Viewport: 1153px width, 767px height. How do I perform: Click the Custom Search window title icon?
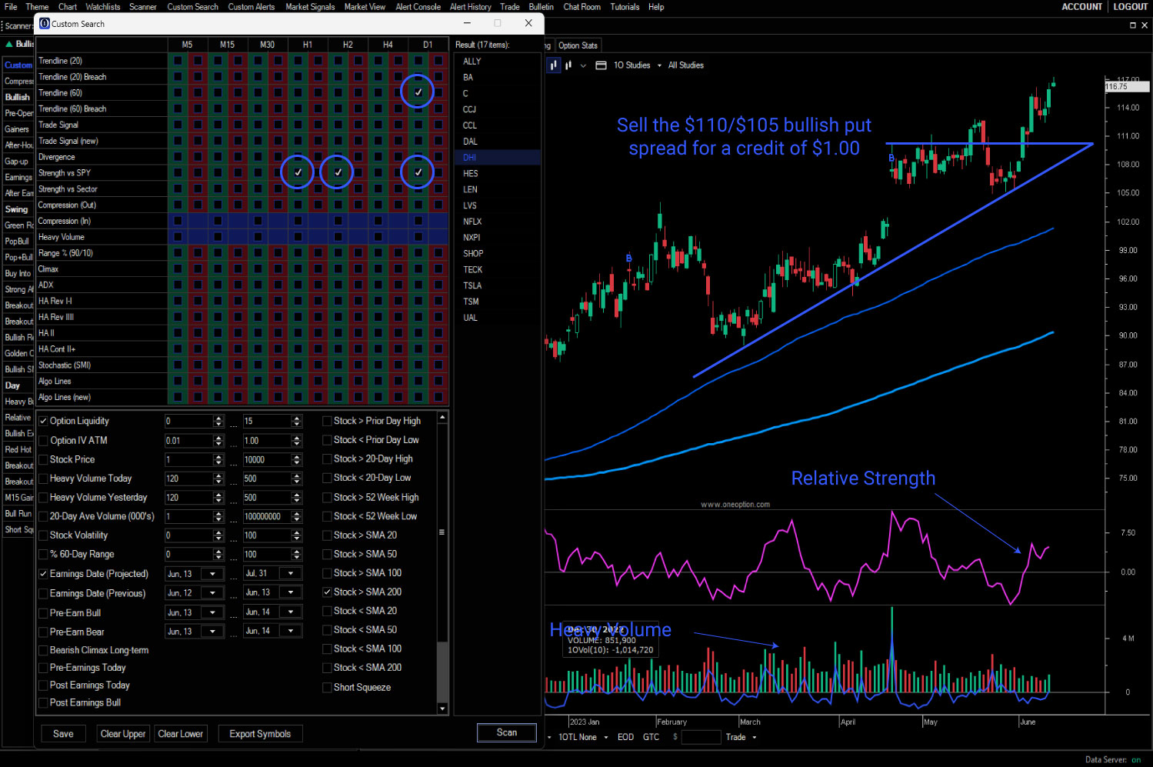(45, 24)
